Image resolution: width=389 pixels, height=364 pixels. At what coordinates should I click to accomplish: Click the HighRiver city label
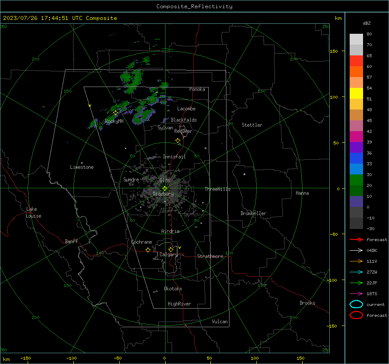(x=179, y=304)
